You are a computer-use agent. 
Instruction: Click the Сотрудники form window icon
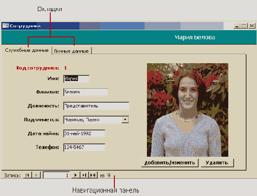[x=6, y=26]
